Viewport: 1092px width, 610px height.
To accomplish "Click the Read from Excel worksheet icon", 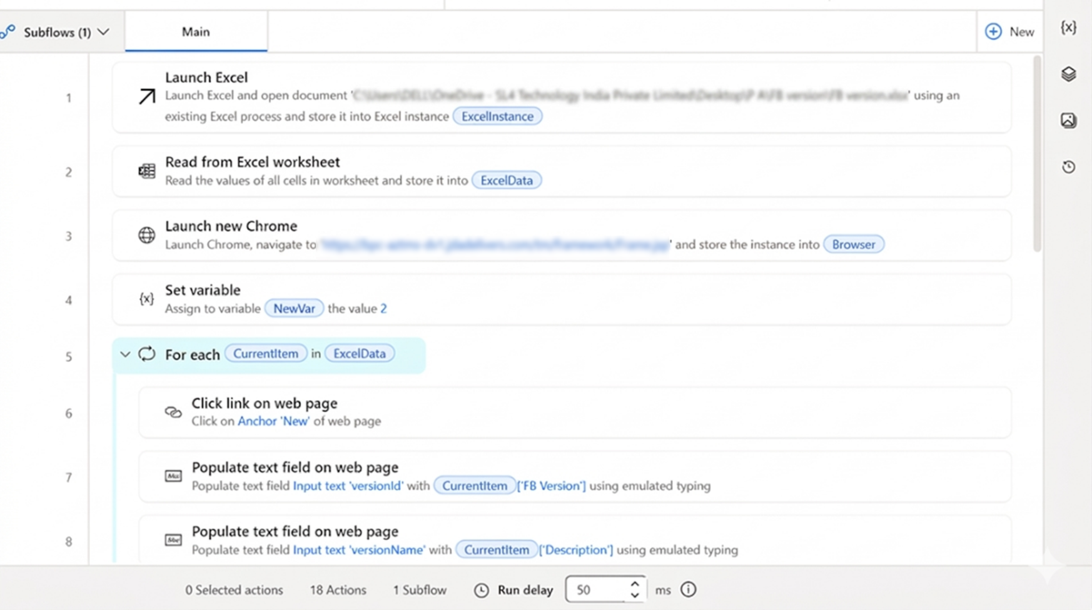I will click(x=147, y=171).
